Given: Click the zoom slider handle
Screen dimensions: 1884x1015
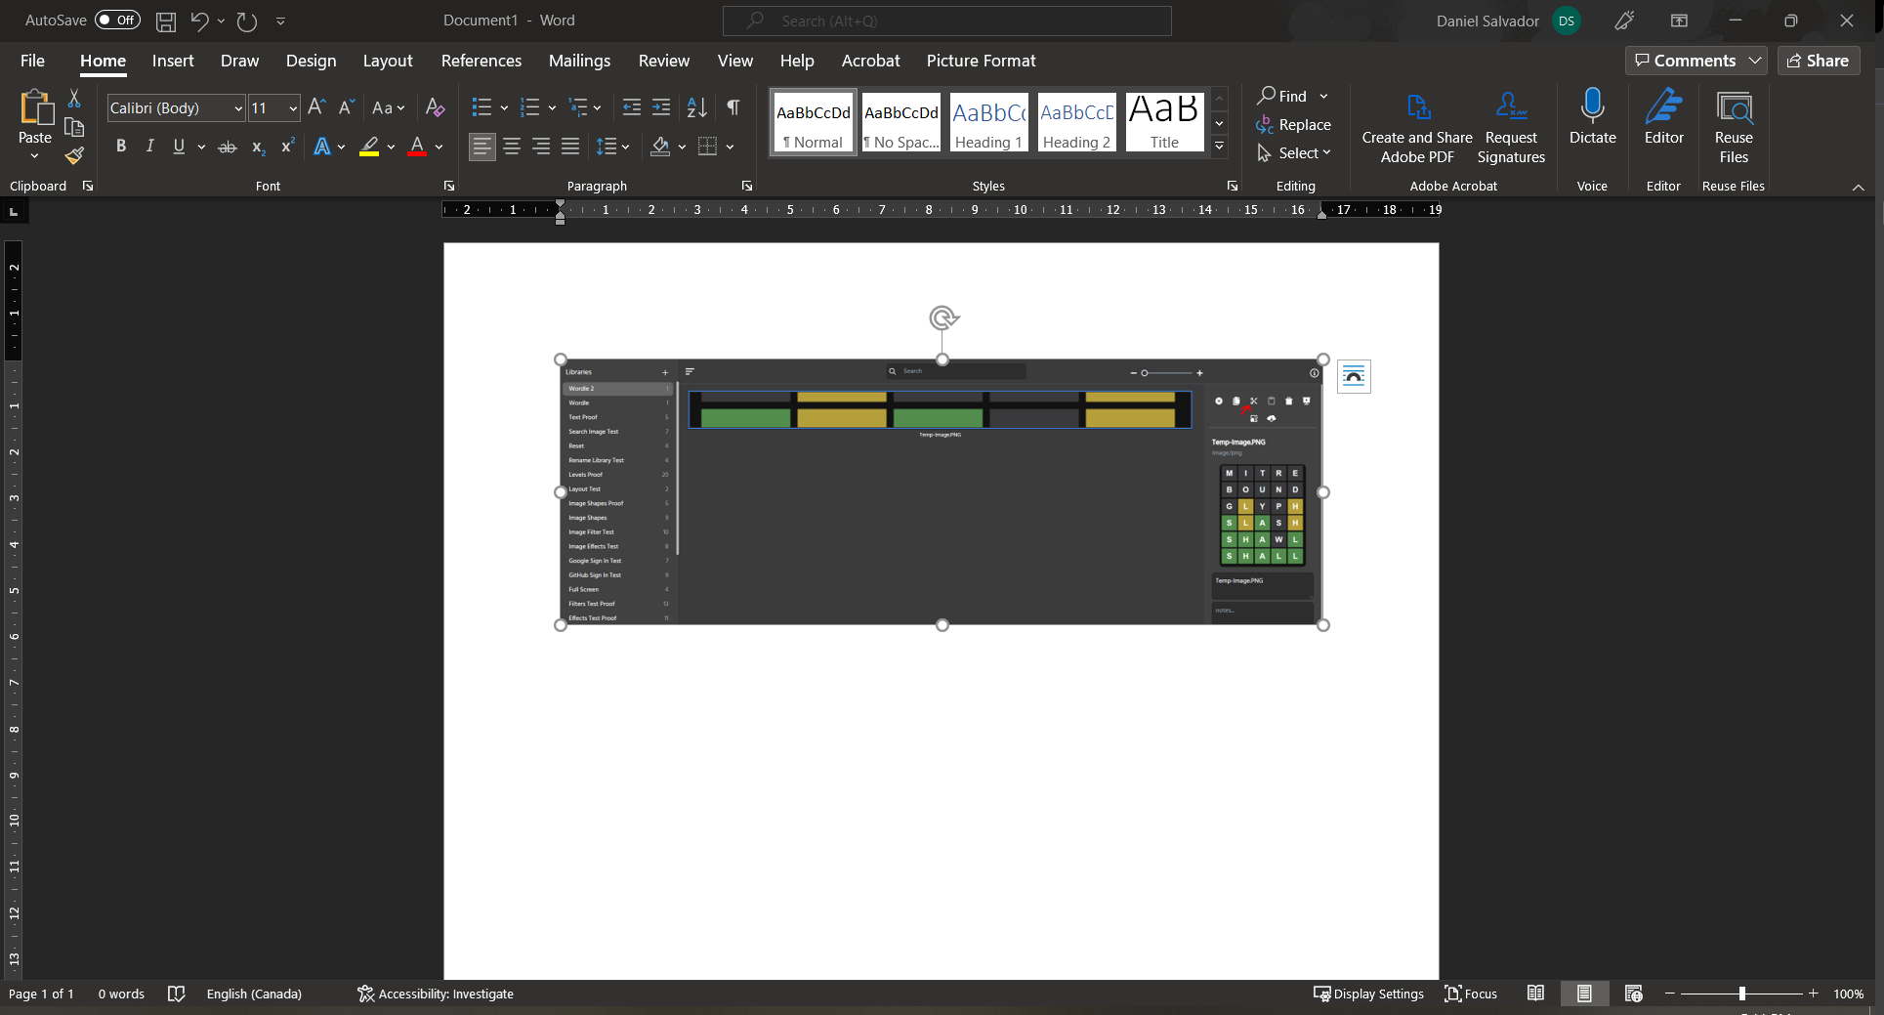Looking at the screenshot, I should tap(1741, 994).
